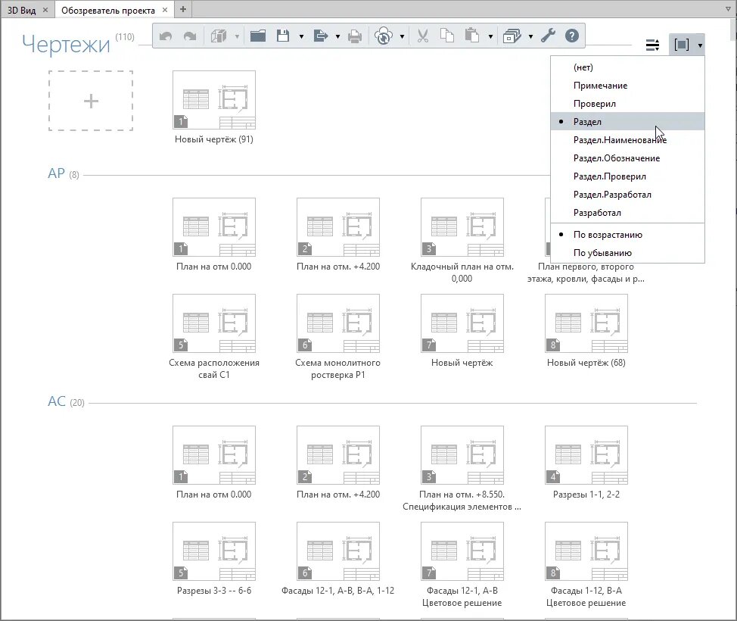
Task: Click the cloud sync icon
Action: coord(384,36)
